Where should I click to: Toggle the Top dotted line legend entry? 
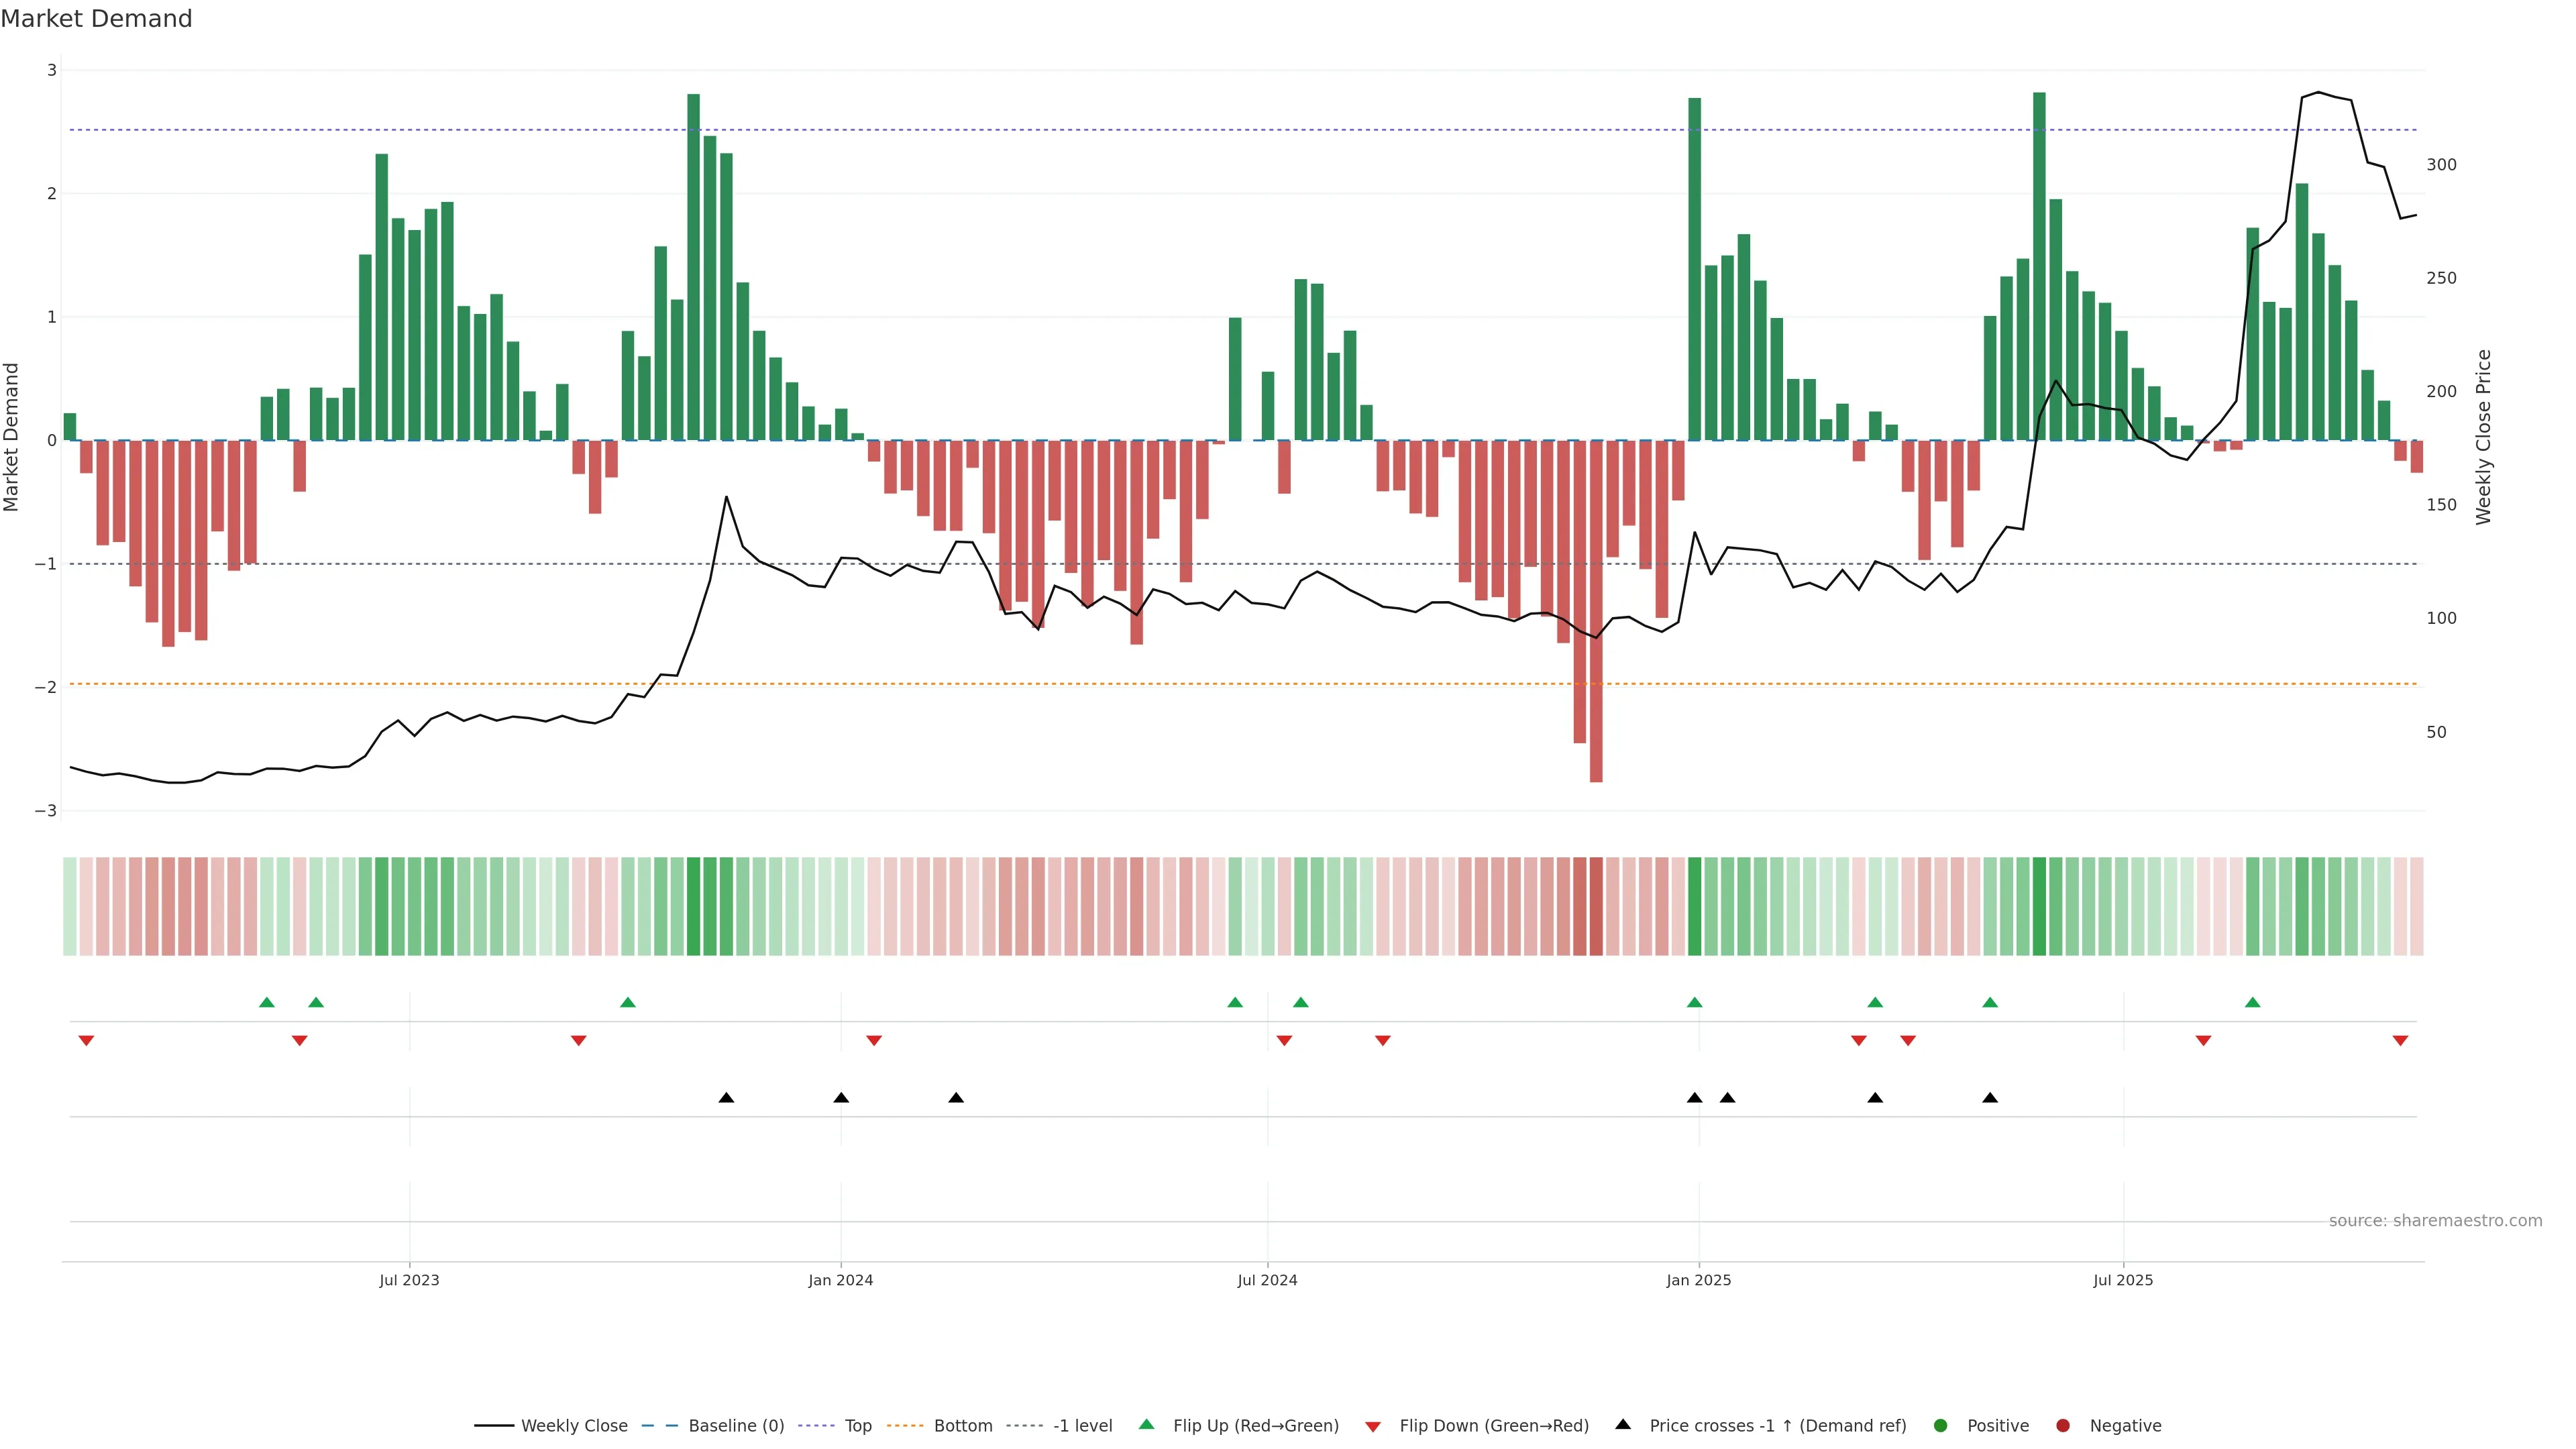click(x=857, y=1426)
